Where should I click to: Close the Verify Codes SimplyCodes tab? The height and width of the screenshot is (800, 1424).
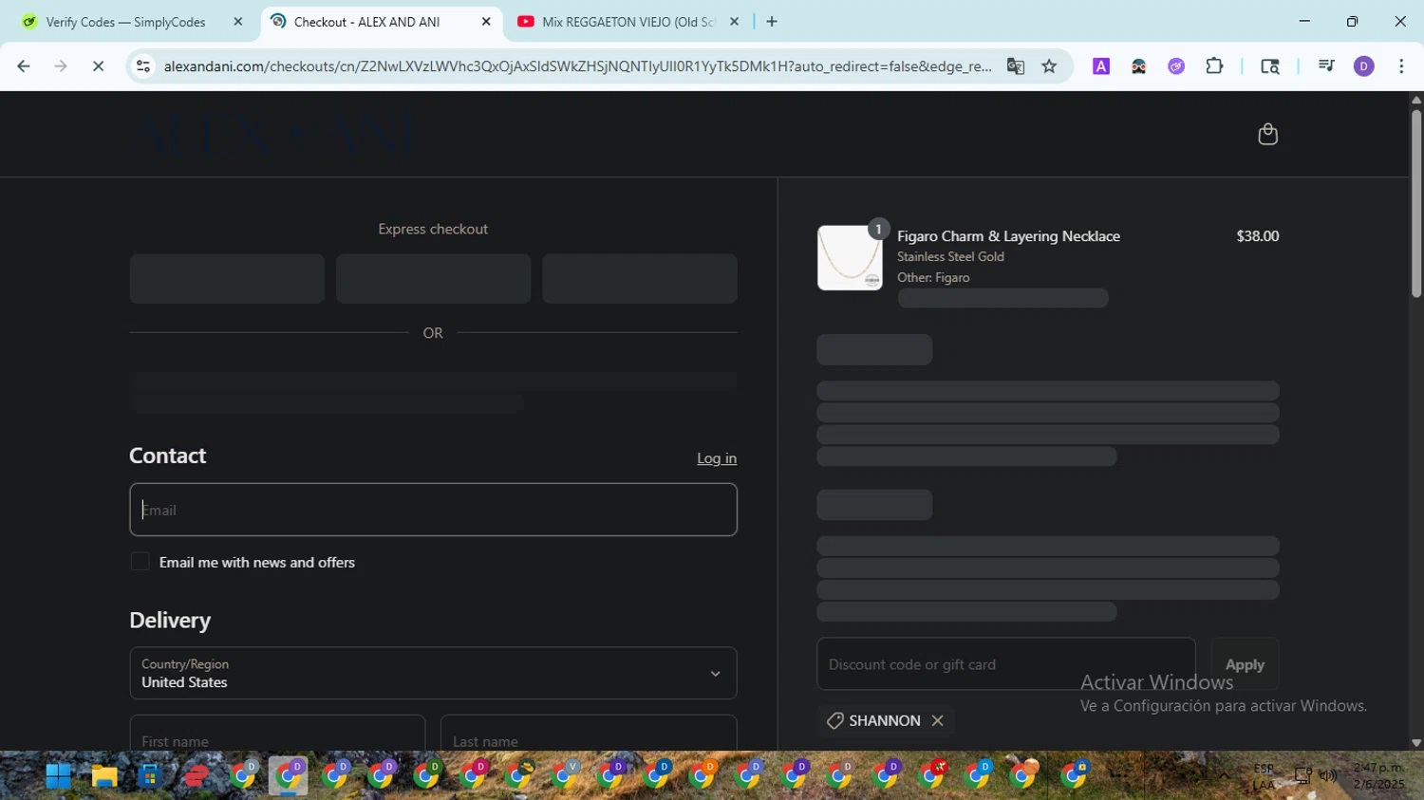[x=238, y=22]
